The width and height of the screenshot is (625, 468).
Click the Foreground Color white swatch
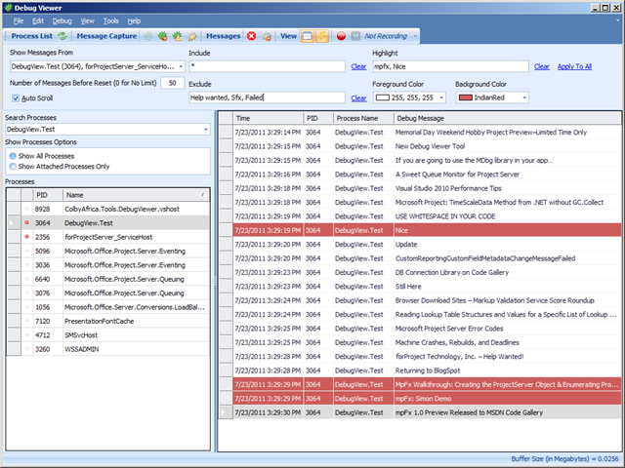click(x=381, y=97)
